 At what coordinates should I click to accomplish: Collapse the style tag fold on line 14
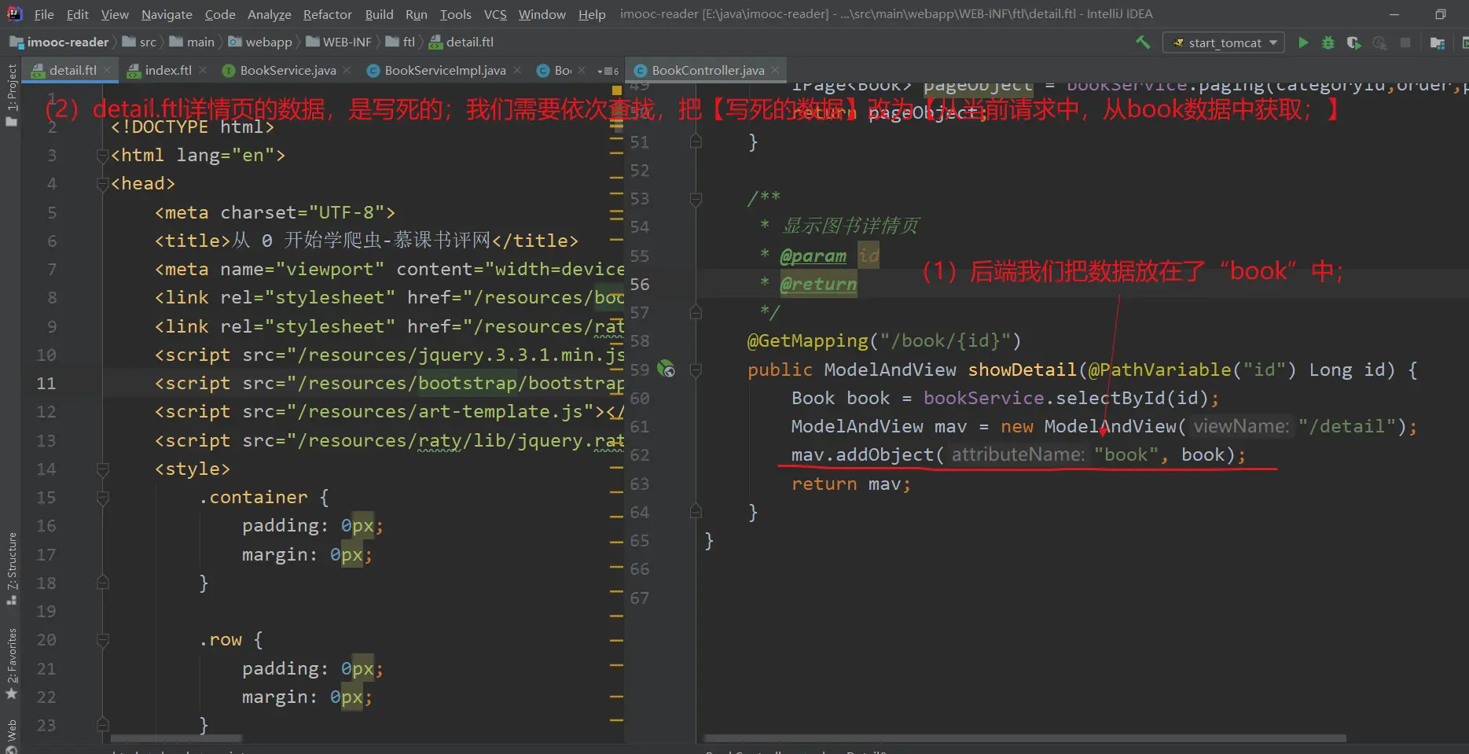pos(102,469)
